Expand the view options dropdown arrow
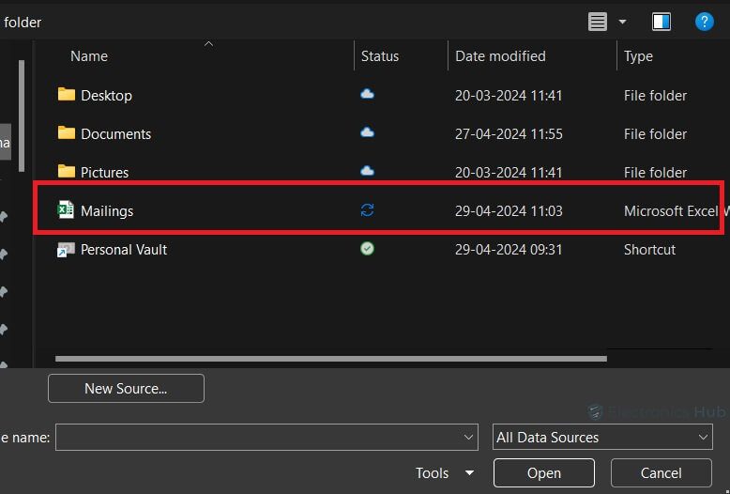Image resolution: width=730 pixels, height=494 pixels. (x=622, y=22)
